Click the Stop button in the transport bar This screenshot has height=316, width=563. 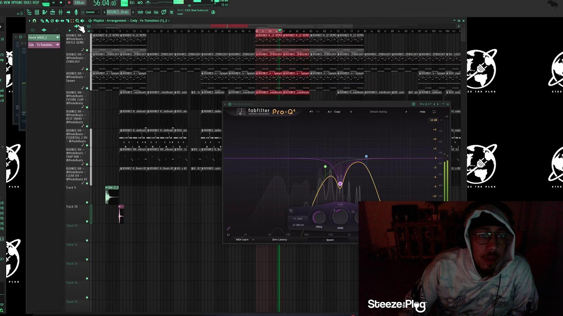[61, 3]
